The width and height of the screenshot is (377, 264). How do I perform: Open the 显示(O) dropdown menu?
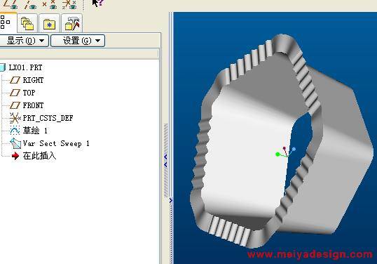24,41
